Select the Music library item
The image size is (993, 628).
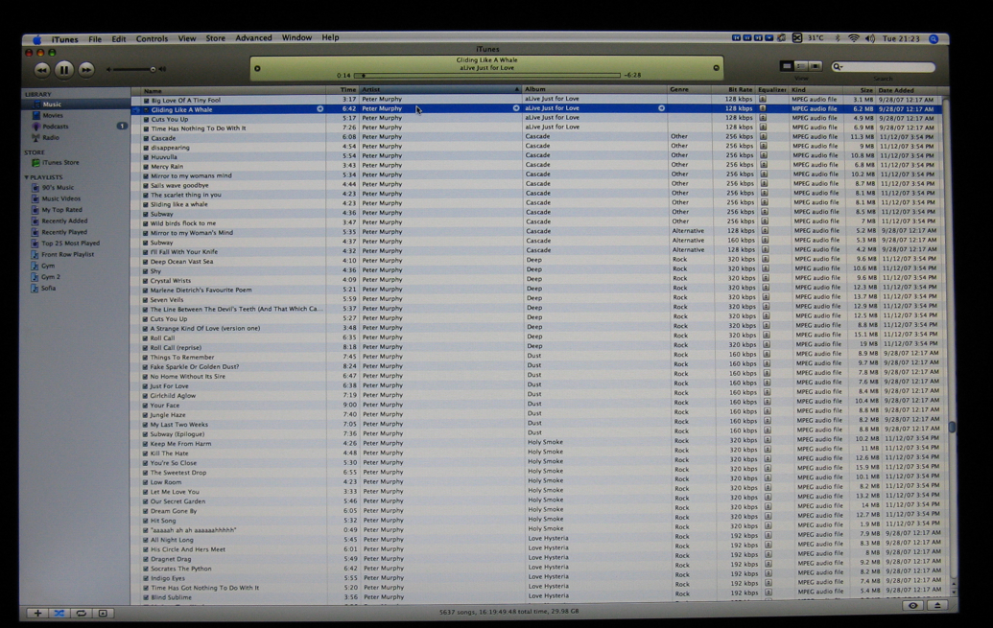tap(52, 105)
